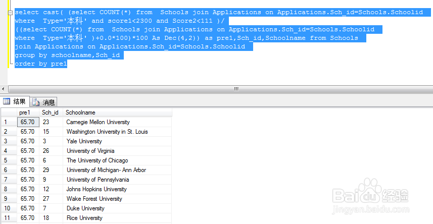This screenshot has width=433, height=224.
Task: Click pre1 65.70 cell for Yale University
Action: tap(28, 141)
